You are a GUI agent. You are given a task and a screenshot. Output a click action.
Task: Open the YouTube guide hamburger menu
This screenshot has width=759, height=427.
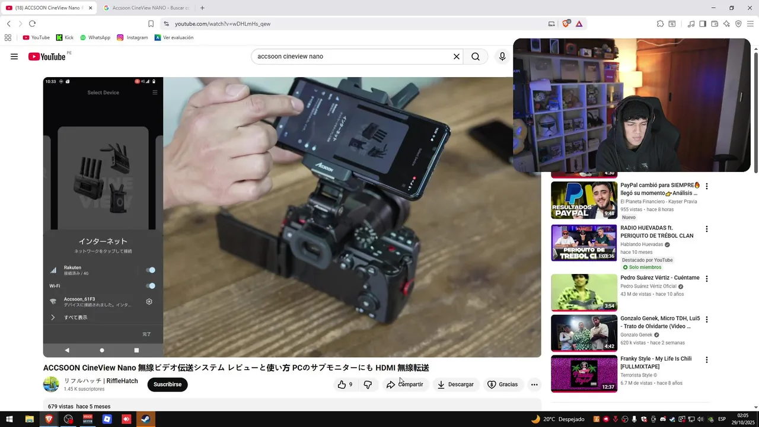[14, 56]
